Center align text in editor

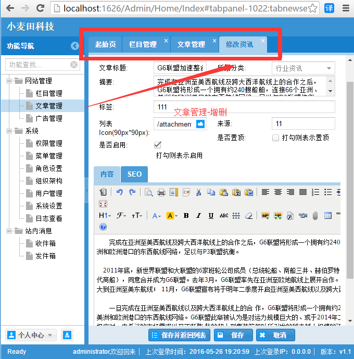[278, 192]
